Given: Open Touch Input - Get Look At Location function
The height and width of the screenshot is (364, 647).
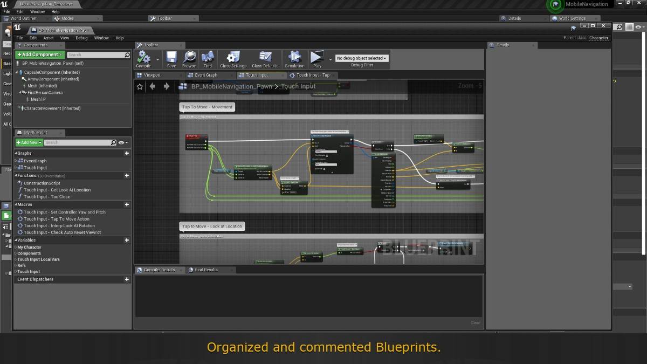Looking at the screenshot, I should [57, 190].
